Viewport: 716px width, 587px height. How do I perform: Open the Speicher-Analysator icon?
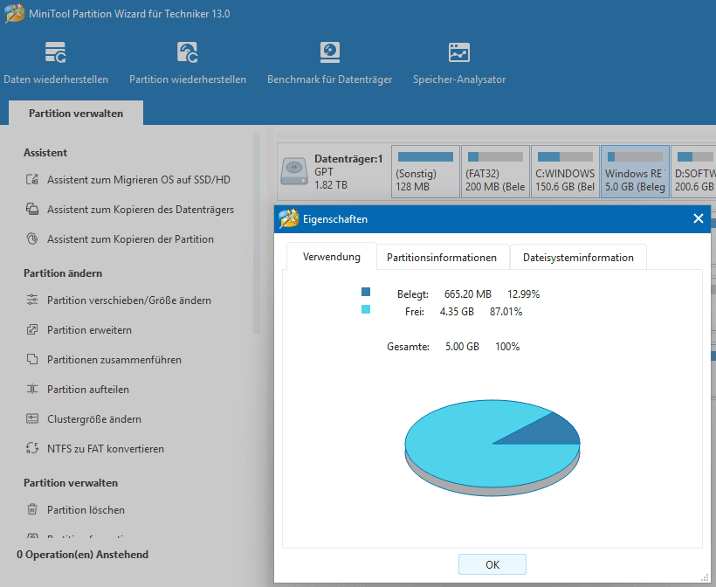[459, 52]
